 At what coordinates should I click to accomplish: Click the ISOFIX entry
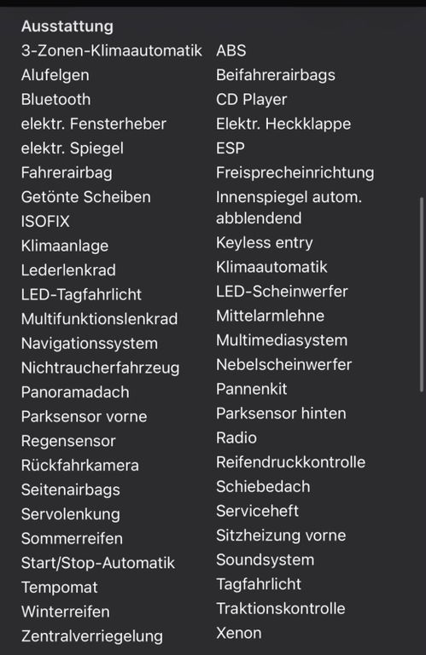45,222
